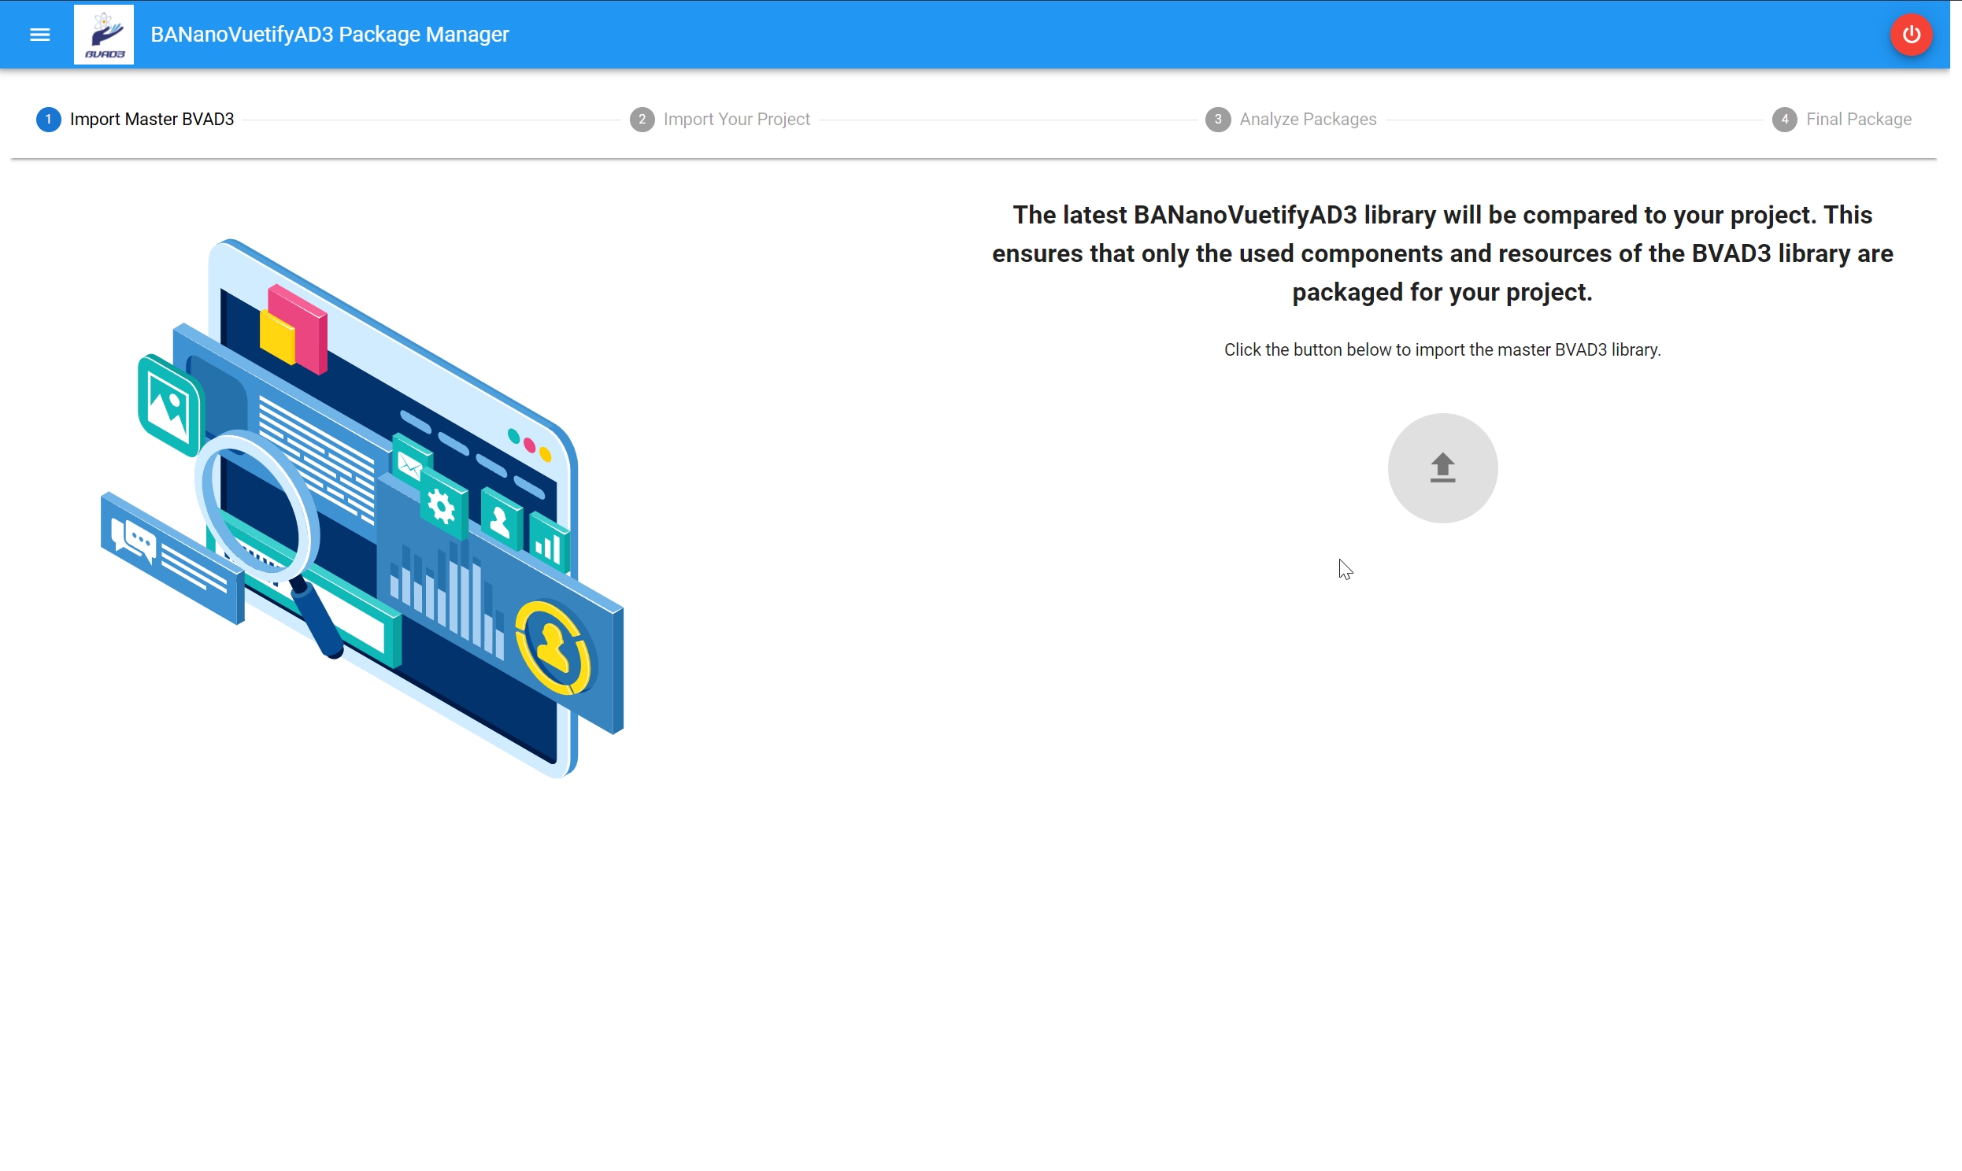Click the BVAD3 logo image
1962x1171 pixels.
click(103, 35)
